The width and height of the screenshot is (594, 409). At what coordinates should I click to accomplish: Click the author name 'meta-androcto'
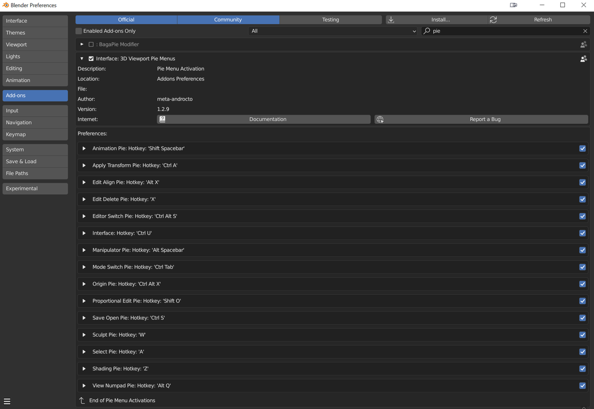175,99
